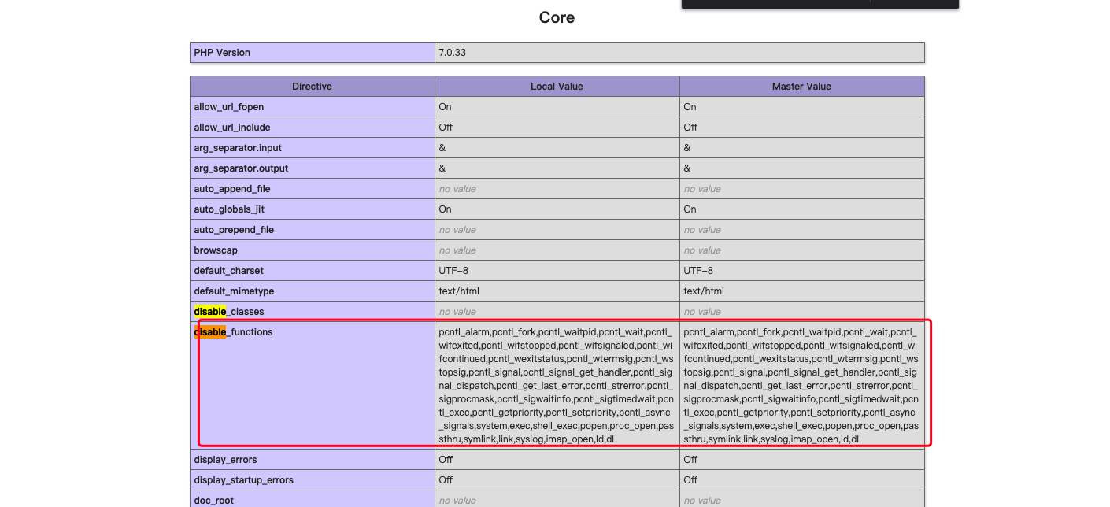The height and width of the screenshot is (507, 1110).
Task: Click allow_url_include local value Off
Action: point(446,128)
